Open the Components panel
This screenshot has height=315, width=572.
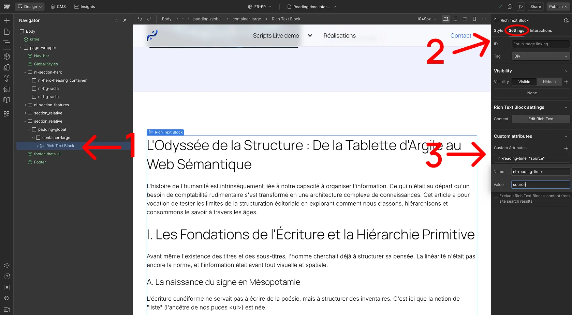pyautogui.click(x=6, y=57)
